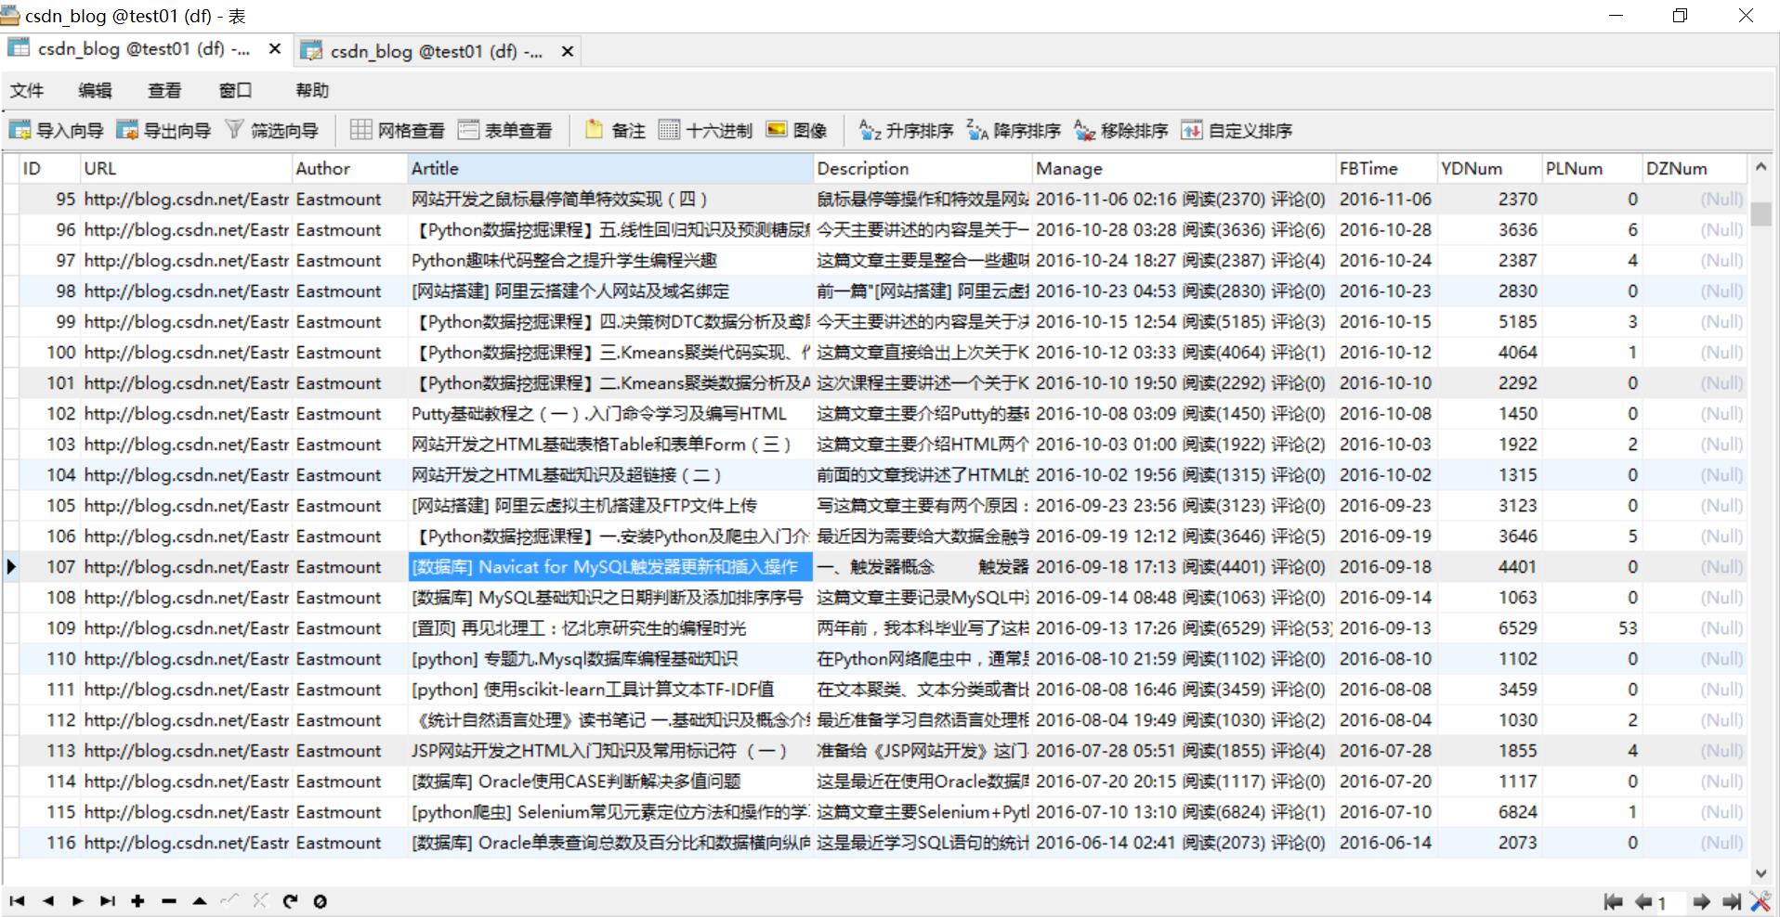Open Custom Sort (自定义排序)
The height and width of the screenshot is (917, 1780).
1237,130
